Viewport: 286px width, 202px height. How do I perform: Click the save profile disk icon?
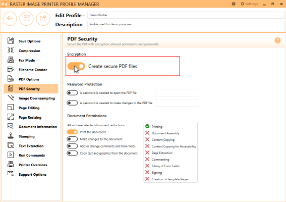pos(26,19)
